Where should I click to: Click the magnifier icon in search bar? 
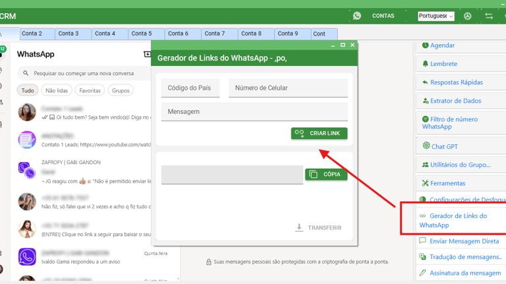tap(26, 73)
